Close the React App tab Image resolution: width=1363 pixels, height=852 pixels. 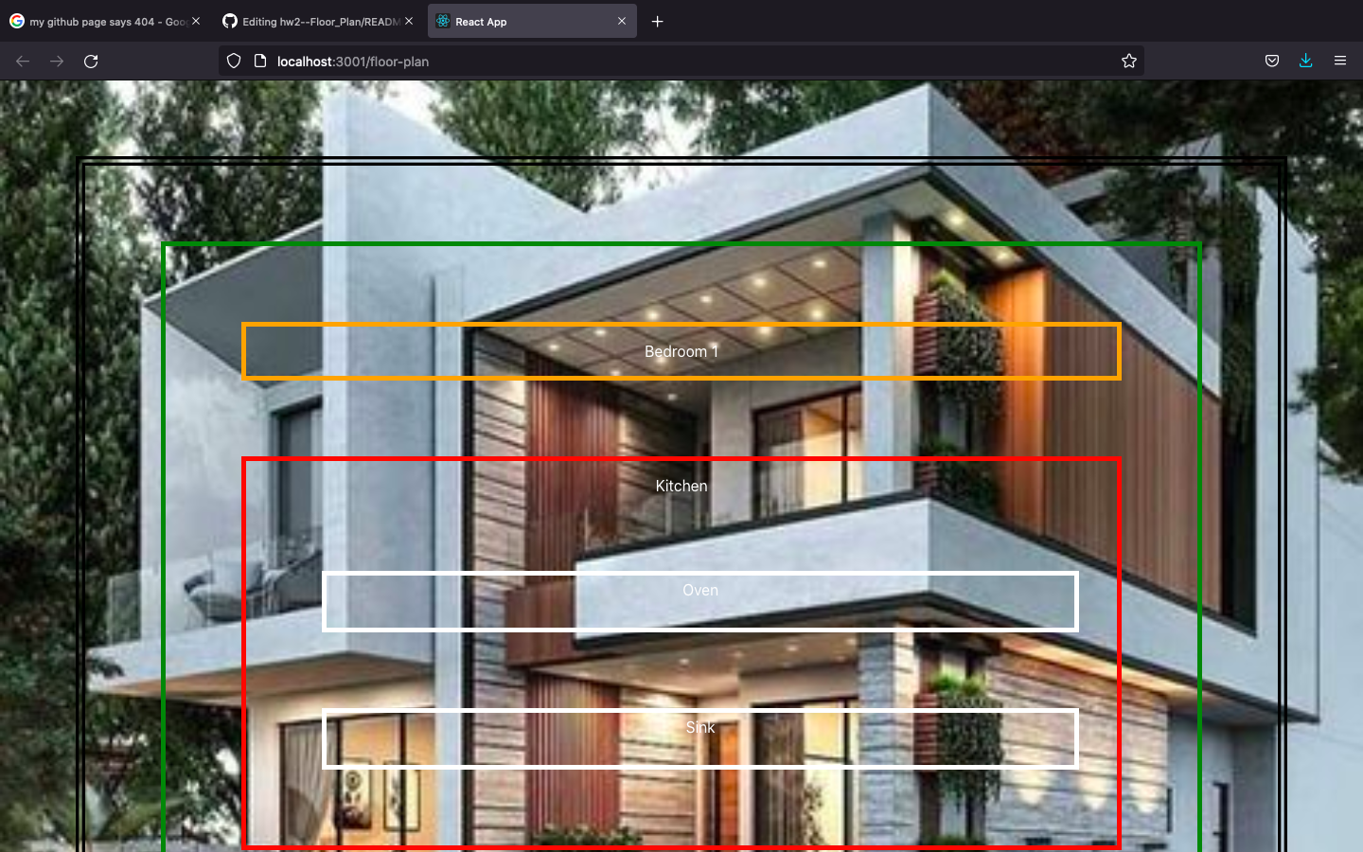tap(622, 21)
